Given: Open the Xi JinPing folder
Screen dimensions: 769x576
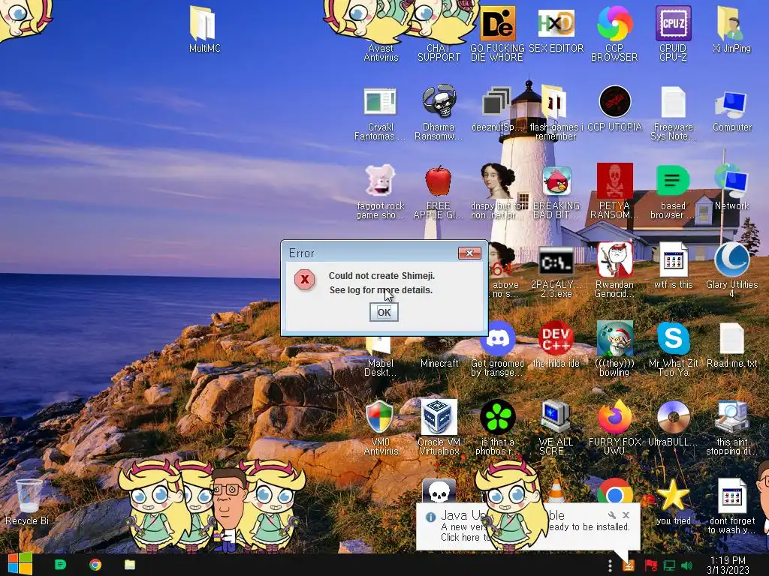Looking at the screenshot, I should pyautogui.click(x=731, y=30).
